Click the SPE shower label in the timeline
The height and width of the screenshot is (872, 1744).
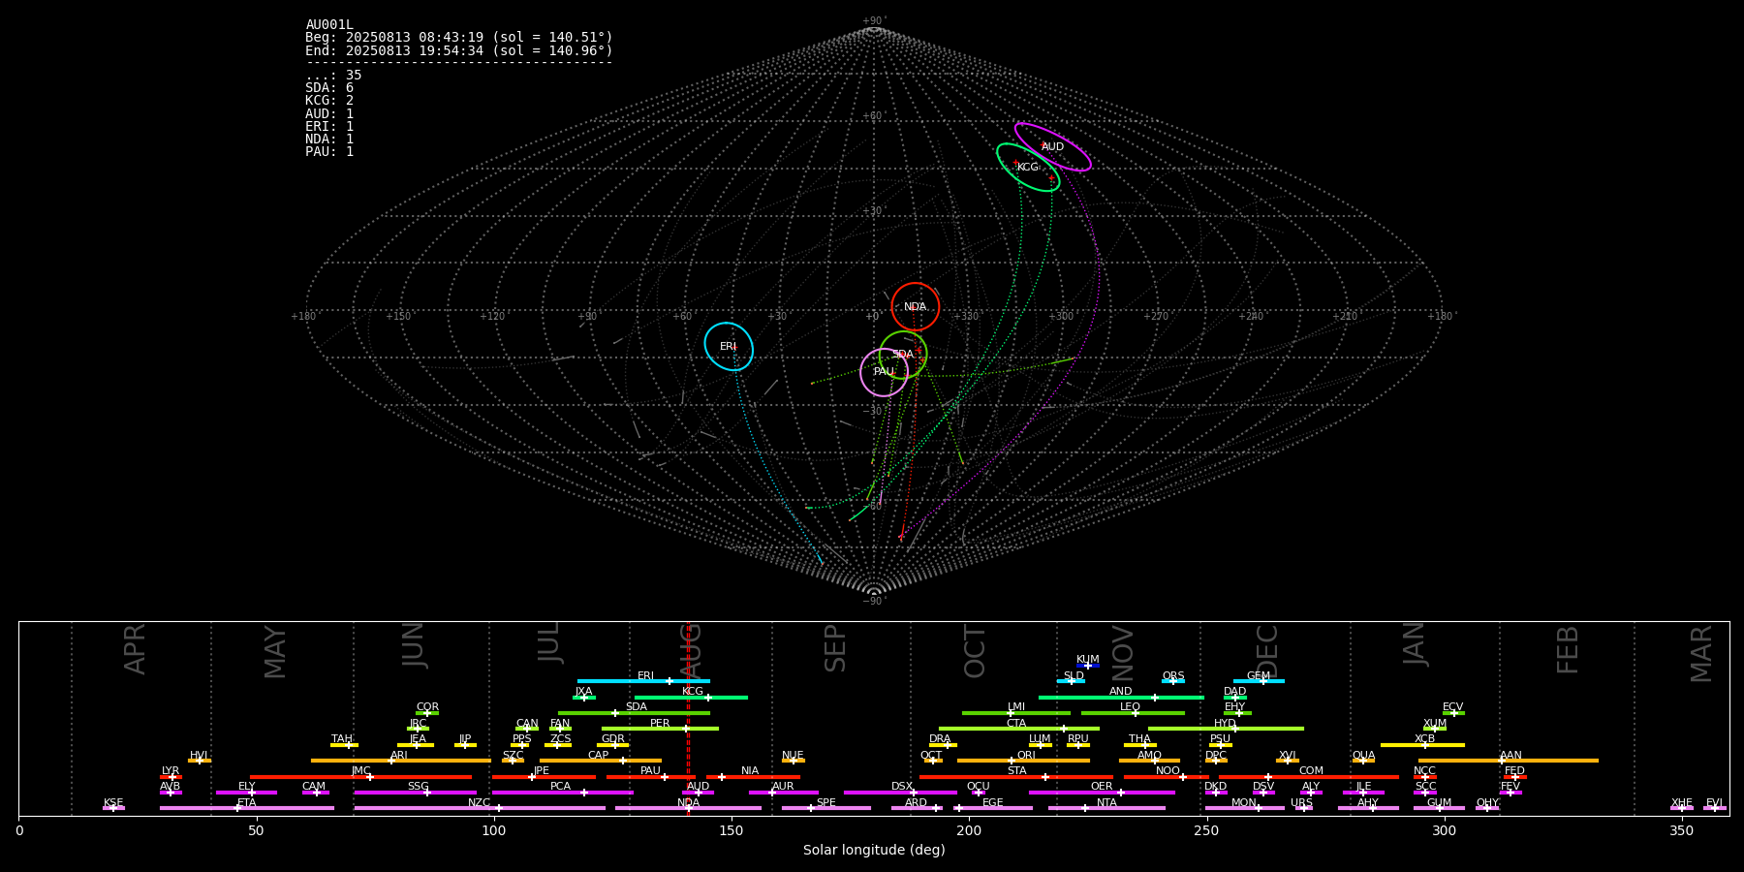(825, 803)
